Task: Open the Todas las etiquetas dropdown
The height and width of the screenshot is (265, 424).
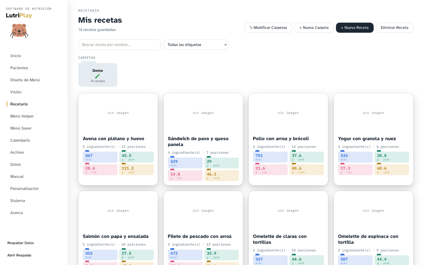Action: pos(196,45)
